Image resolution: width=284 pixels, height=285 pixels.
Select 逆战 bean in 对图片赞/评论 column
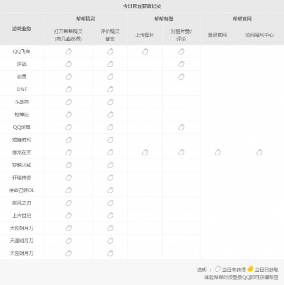pyautogui.click(x=181, y=64)
